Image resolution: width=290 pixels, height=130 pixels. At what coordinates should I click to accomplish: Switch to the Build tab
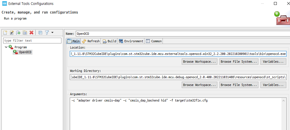pos(109,41)
